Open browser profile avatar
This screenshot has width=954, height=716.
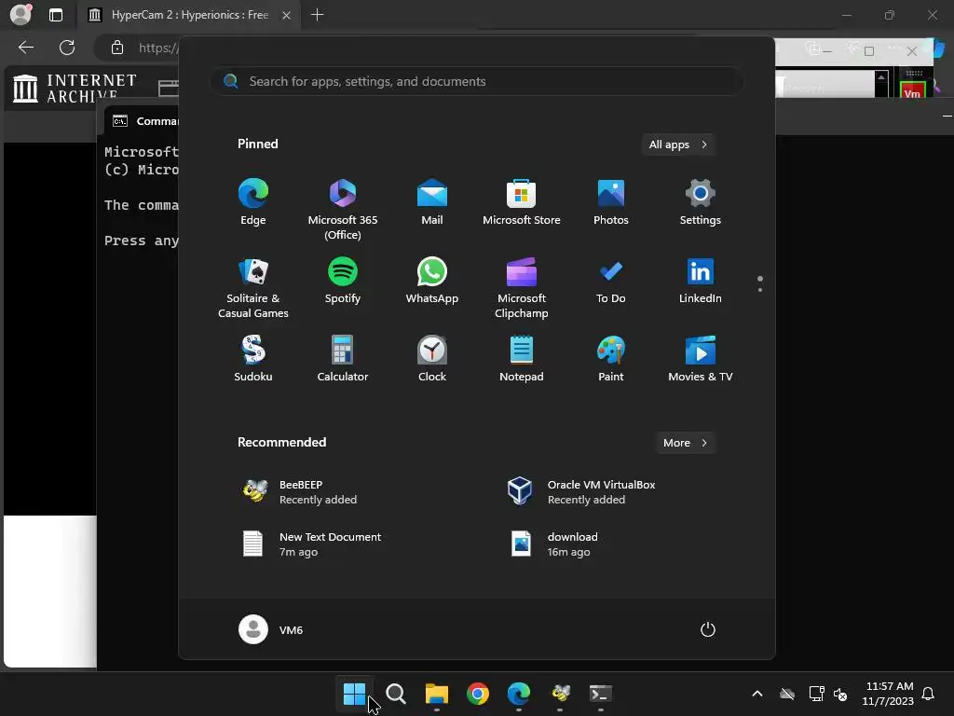coord(20,14)
